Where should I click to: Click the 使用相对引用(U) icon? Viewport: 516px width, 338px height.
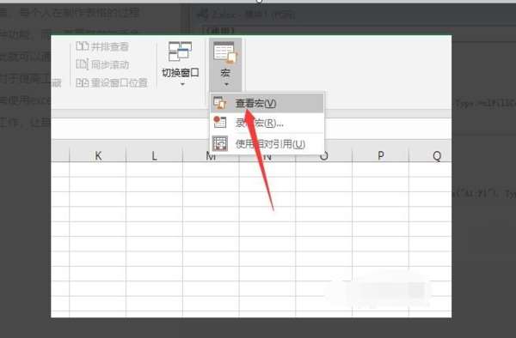(220, 143)
